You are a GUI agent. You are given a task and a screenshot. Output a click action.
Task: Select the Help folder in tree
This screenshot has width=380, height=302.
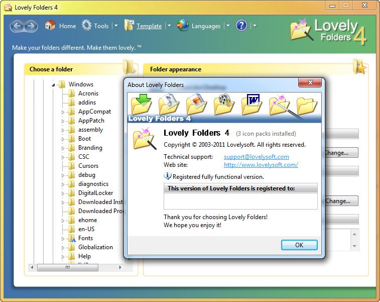(x=84, y=256)
